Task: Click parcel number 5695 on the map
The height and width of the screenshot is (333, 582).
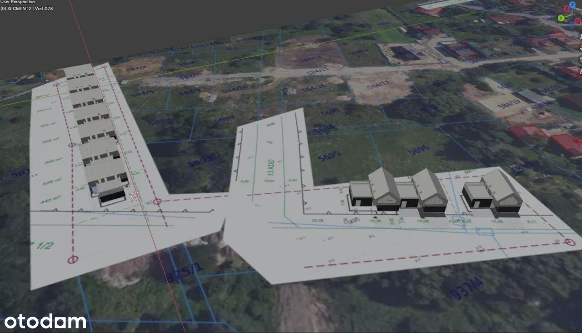Action: click(329, 156)
